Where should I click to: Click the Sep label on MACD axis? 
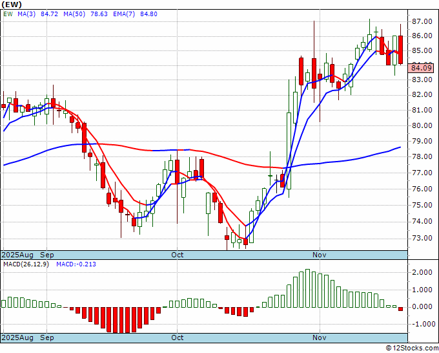coord(46,337)
